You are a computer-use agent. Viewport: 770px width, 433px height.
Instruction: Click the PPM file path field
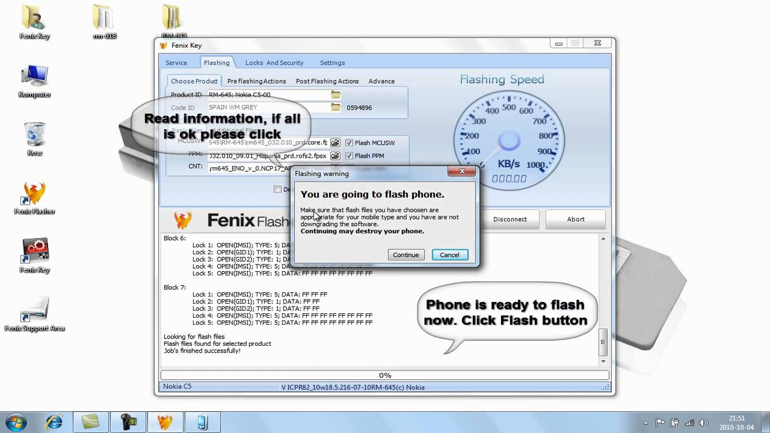[268, 156]
